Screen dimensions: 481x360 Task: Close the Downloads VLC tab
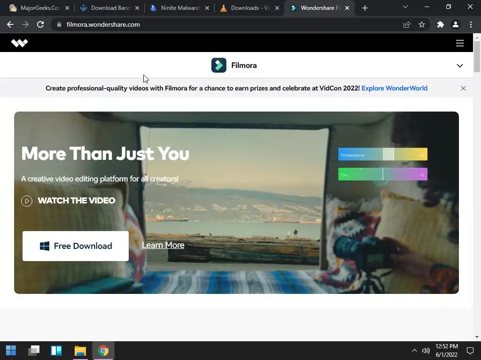click(x=277, y=8)
